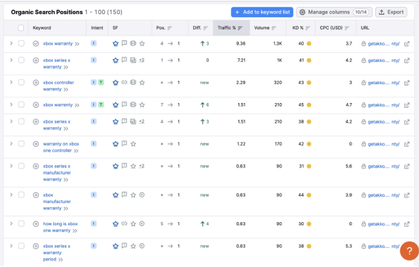Click Add to keyword list button

tap(262, 12)
